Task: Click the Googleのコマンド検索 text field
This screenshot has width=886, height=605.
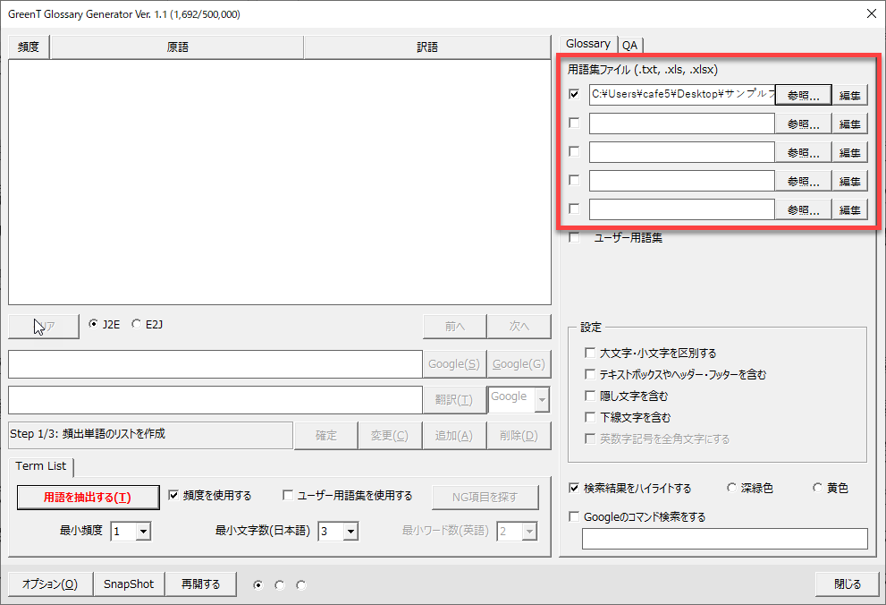Action: pyautogui.click(x=724, y=538)
